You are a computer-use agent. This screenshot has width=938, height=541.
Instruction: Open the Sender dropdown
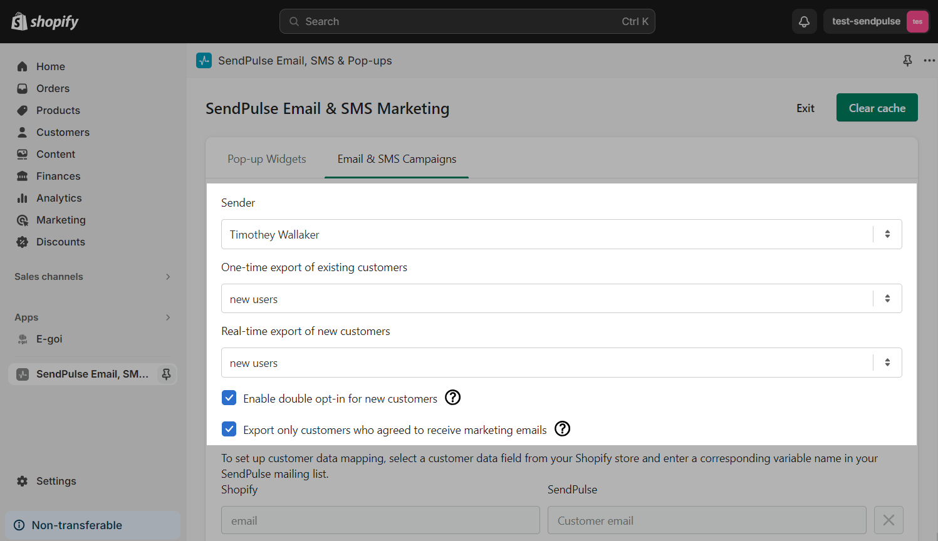[x=561, y=234]
